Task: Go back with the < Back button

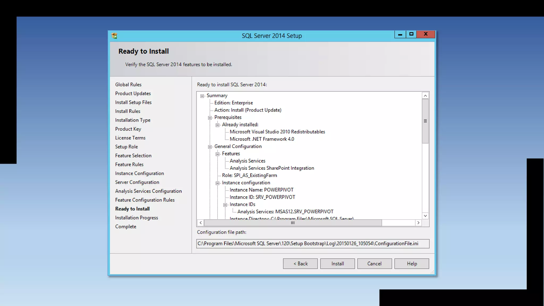Action: [300, 263]
